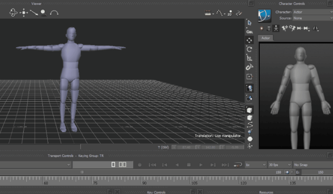Click the orange shield icon in Character Controls
333x194 pixels.
click(x=262, y=28)
